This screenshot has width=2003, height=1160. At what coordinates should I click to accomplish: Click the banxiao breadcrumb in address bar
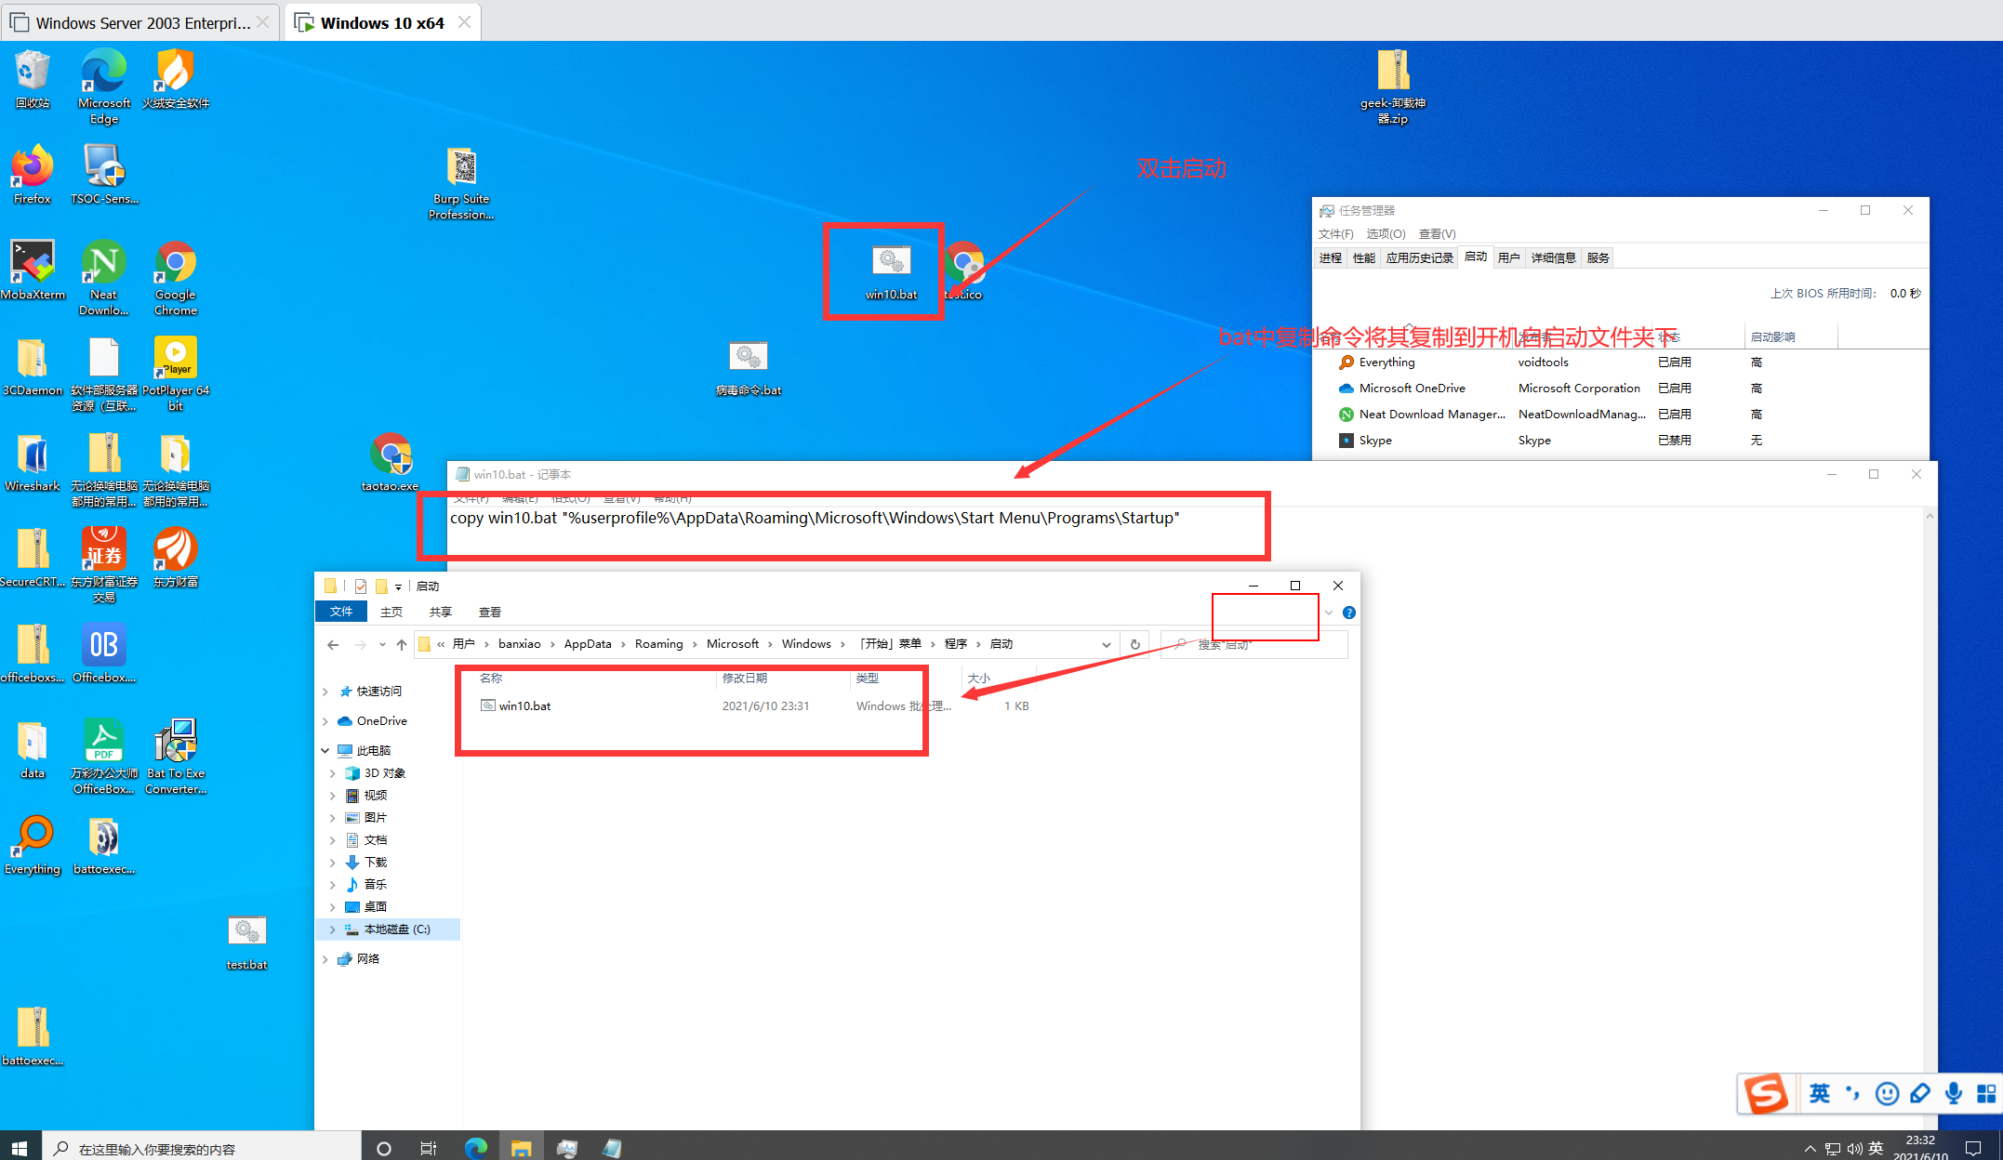coord(519,644)
